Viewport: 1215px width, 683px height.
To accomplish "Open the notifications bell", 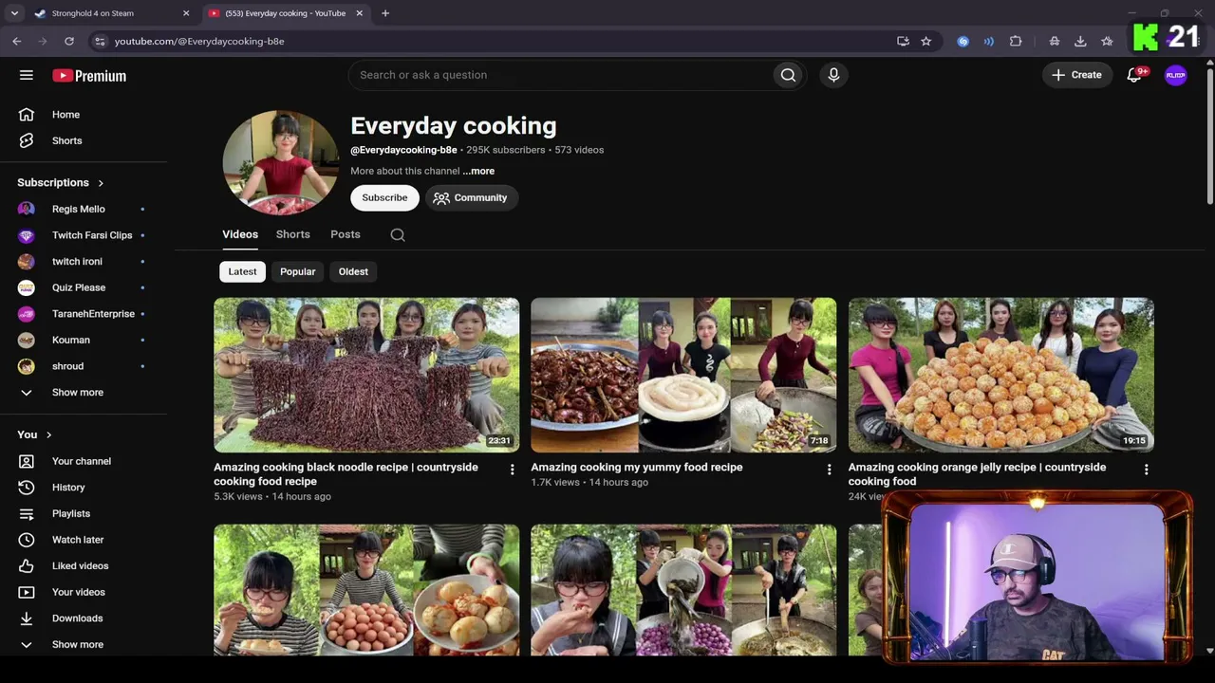I will pyautogui.click(x=1134, y=75).
